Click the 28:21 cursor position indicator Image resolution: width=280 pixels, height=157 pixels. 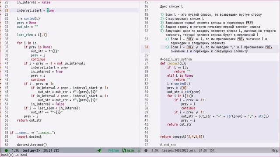(x=48, y=150)
